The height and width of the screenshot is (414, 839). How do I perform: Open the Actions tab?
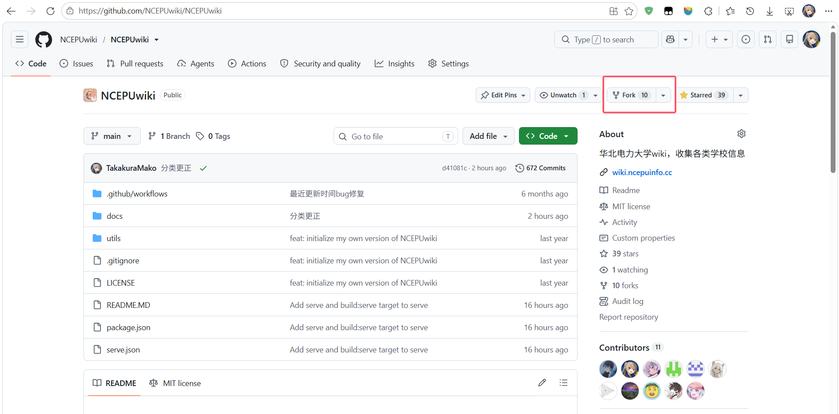tap(247, 64)
